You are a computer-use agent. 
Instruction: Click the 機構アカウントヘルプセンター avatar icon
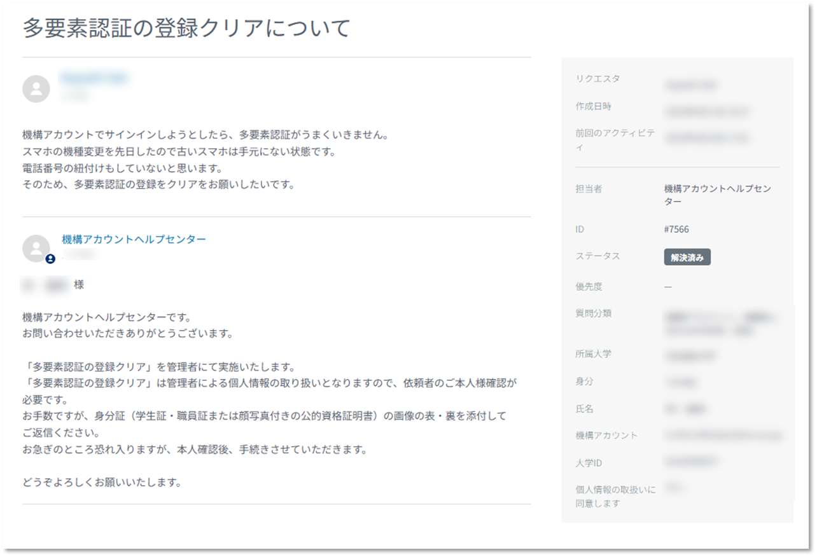click(36, 248)
